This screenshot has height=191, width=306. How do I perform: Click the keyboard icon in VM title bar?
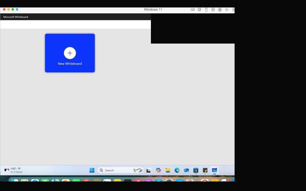tap(193, 10)
